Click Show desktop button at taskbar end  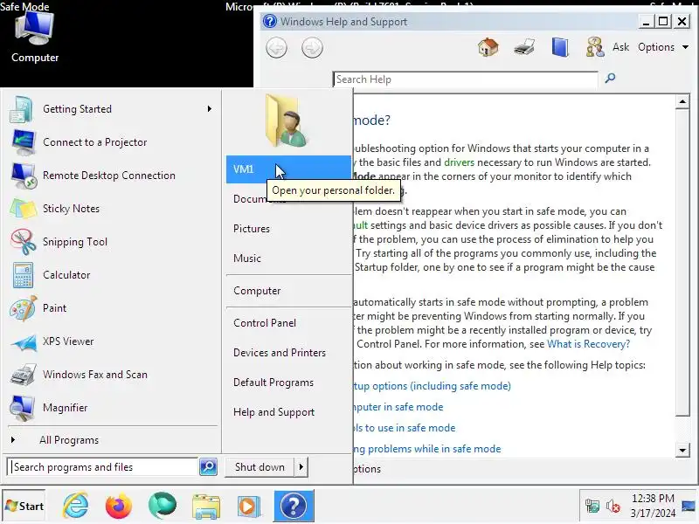click(689, 506)
